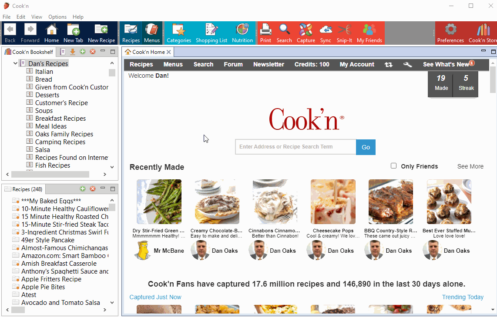Viewport: 497px width, 317px height.
Task: Select Apple Pie Bites in Recipes list
Action: (x=43, y=287)
